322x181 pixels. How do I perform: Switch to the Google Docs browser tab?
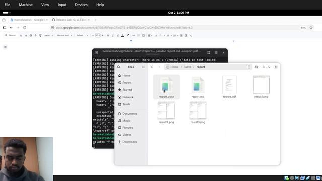(29, 20)
